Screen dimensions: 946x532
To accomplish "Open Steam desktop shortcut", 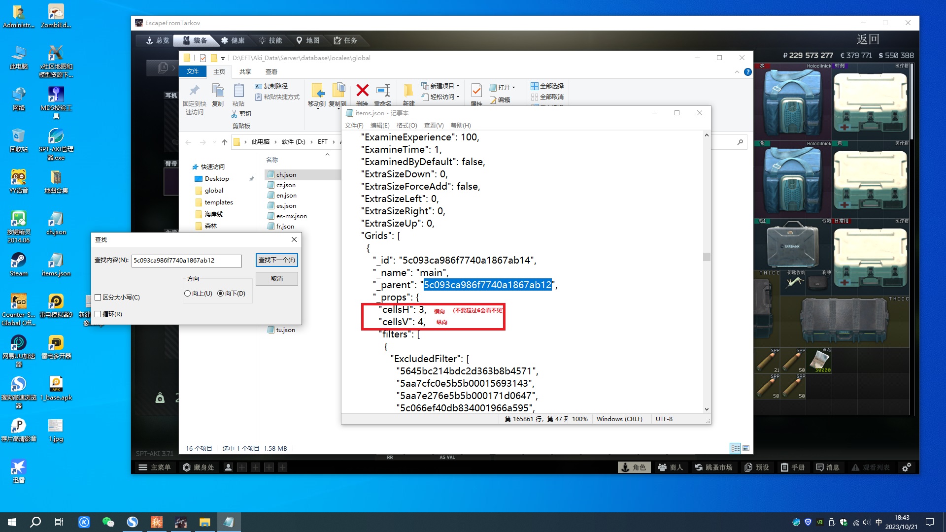I will click(x=18, y=261).
